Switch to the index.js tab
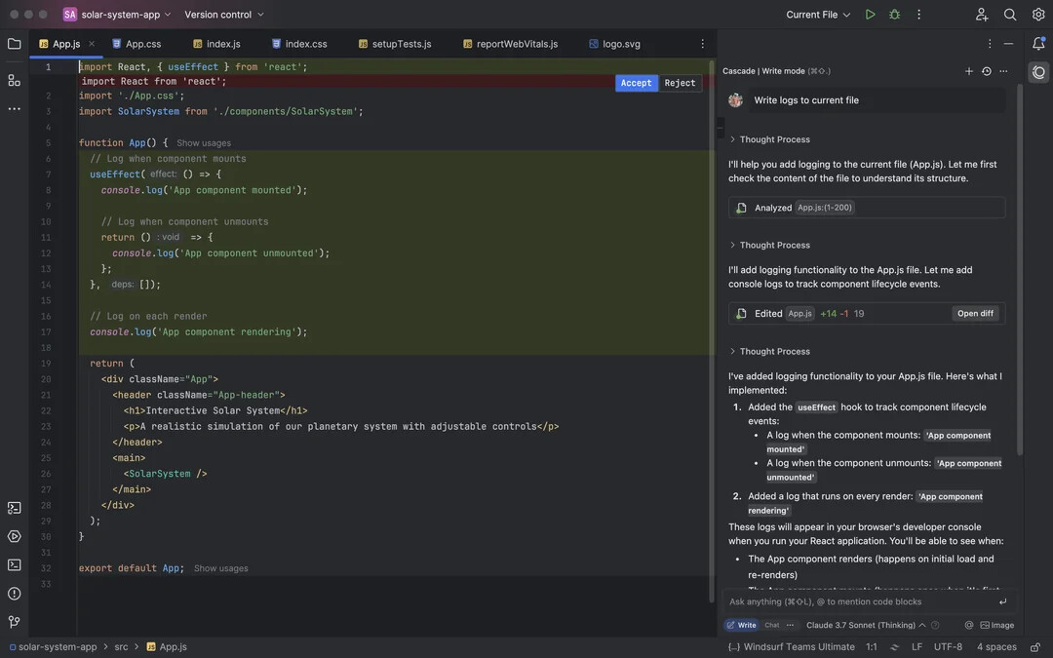This screenshot has width=1053, height=658. [216, 44]
